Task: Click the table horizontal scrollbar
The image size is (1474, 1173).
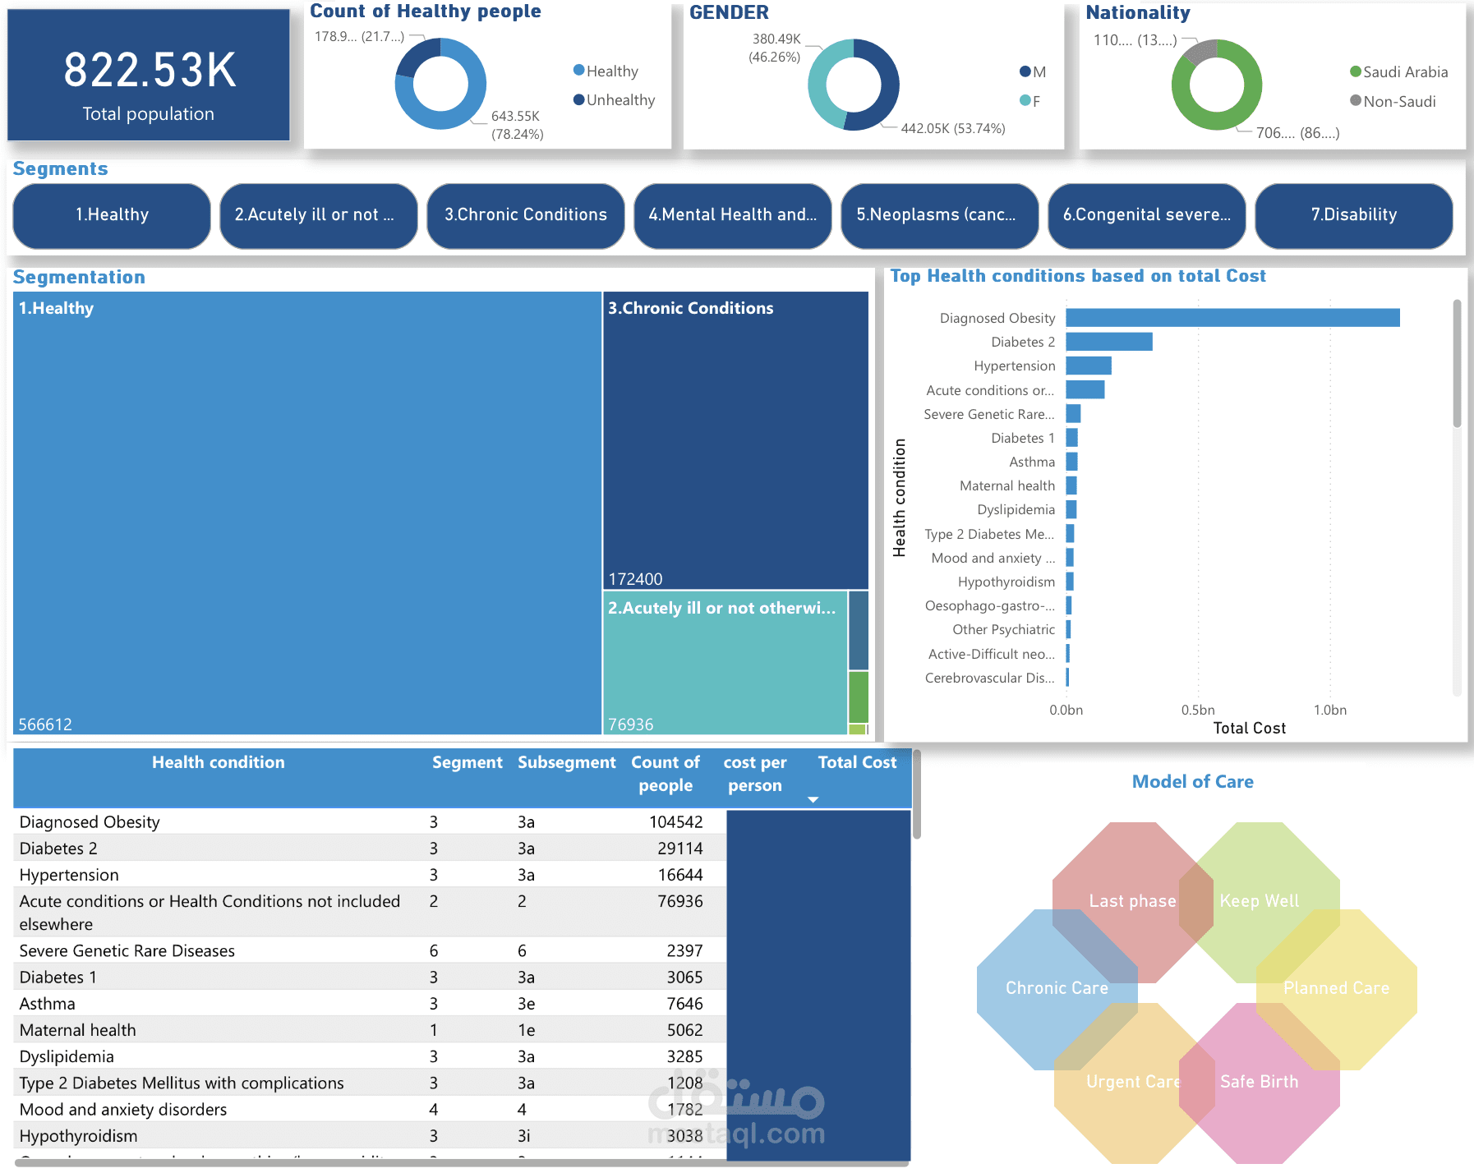Action: click(x=462, y=1162)
